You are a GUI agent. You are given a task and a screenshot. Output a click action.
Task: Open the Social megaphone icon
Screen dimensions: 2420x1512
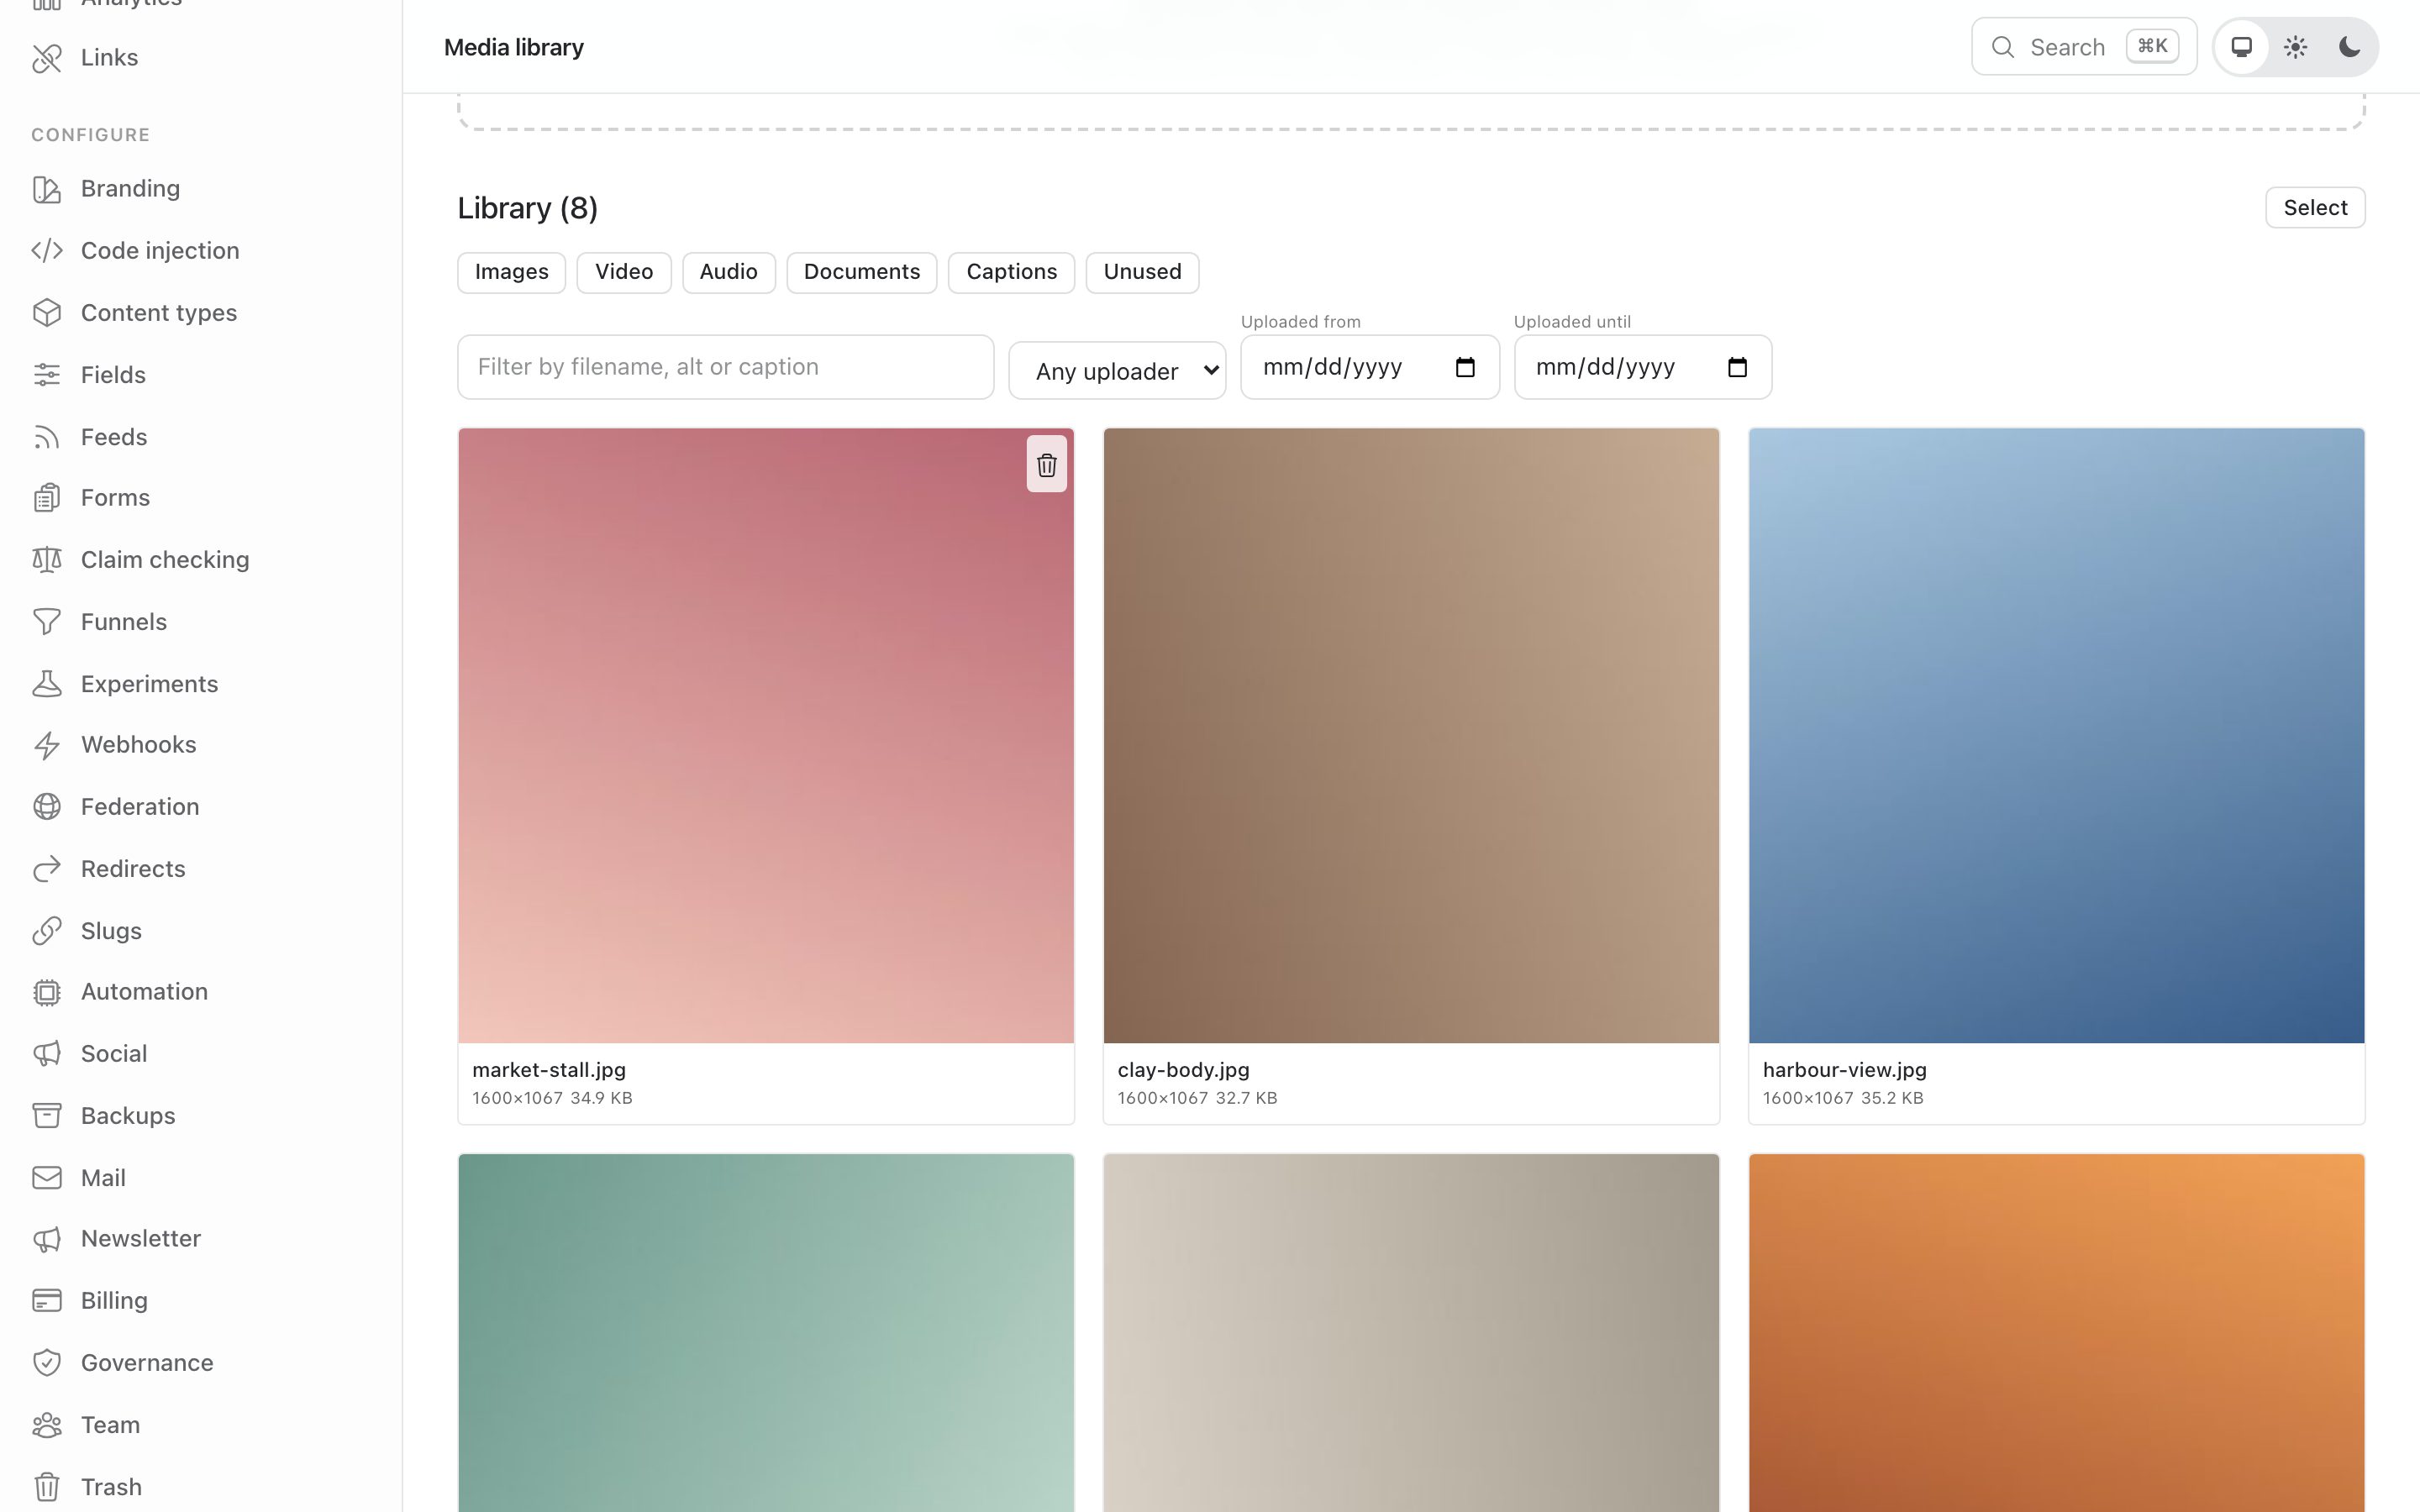point(47,1054)
